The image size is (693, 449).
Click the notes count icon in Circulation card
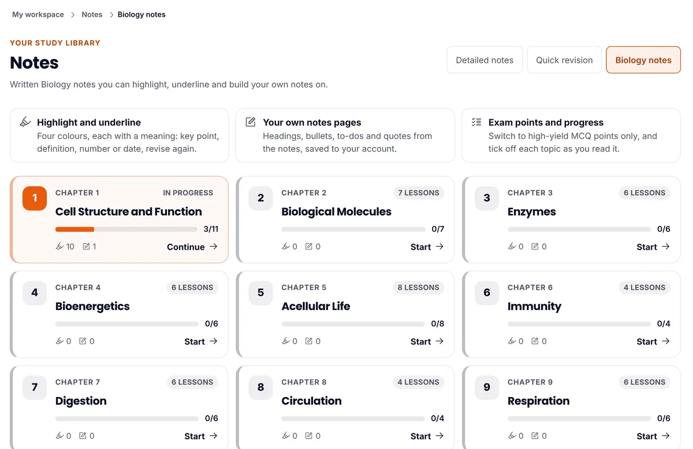(309, 436)
